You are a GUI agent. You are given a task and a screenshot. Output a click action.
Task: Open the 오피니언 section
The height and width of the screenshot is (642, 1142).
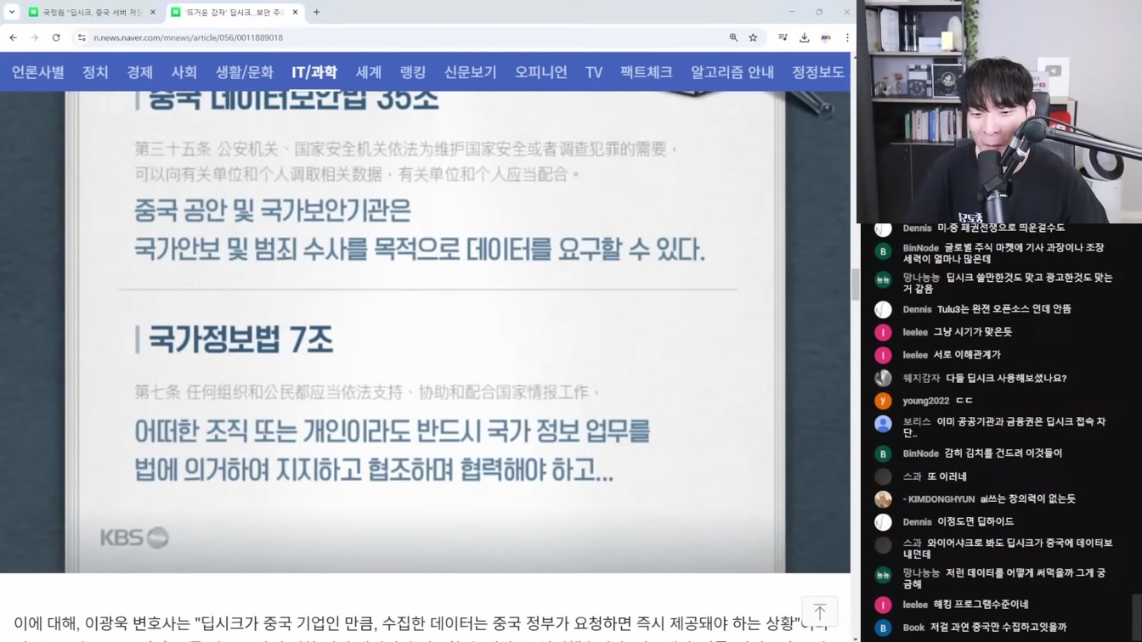tap(540, 72)
